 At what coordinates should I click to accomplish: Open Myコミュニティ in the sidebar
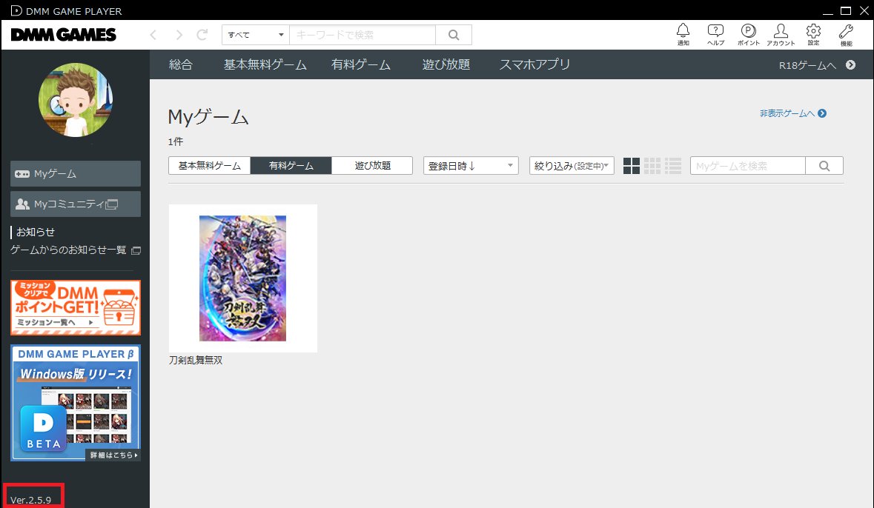75,204
